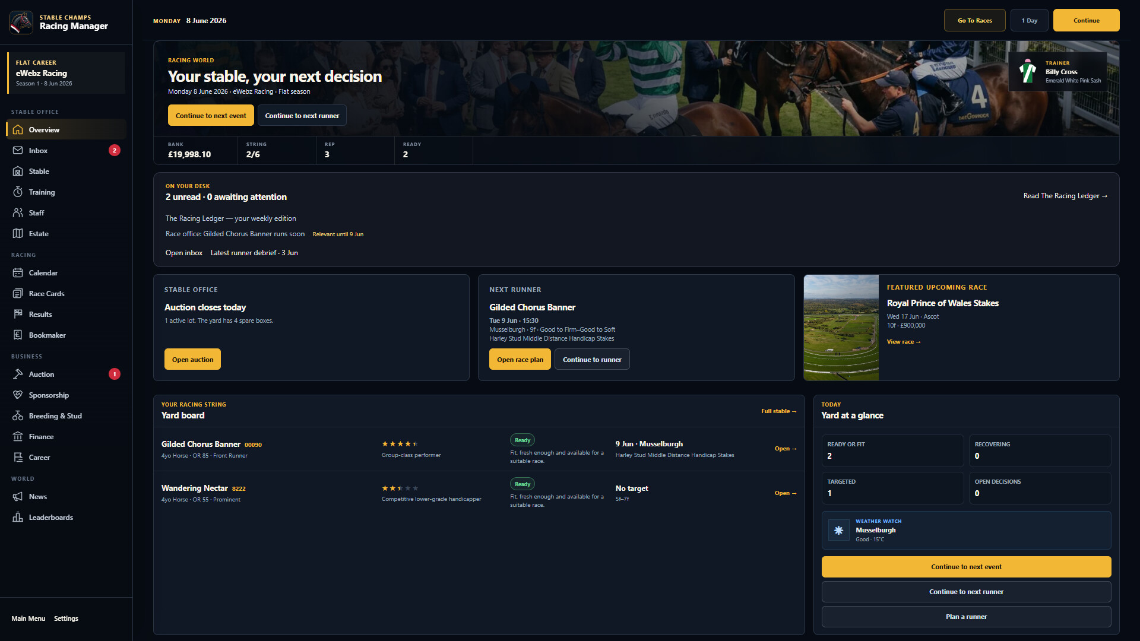Click the featured race Ascot aerial thumbnail

click(841, 328)
